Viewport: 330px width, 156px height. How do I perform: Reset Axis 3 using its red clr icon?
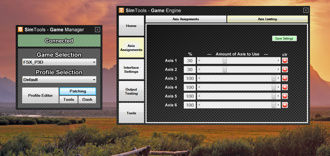[285, 78]
